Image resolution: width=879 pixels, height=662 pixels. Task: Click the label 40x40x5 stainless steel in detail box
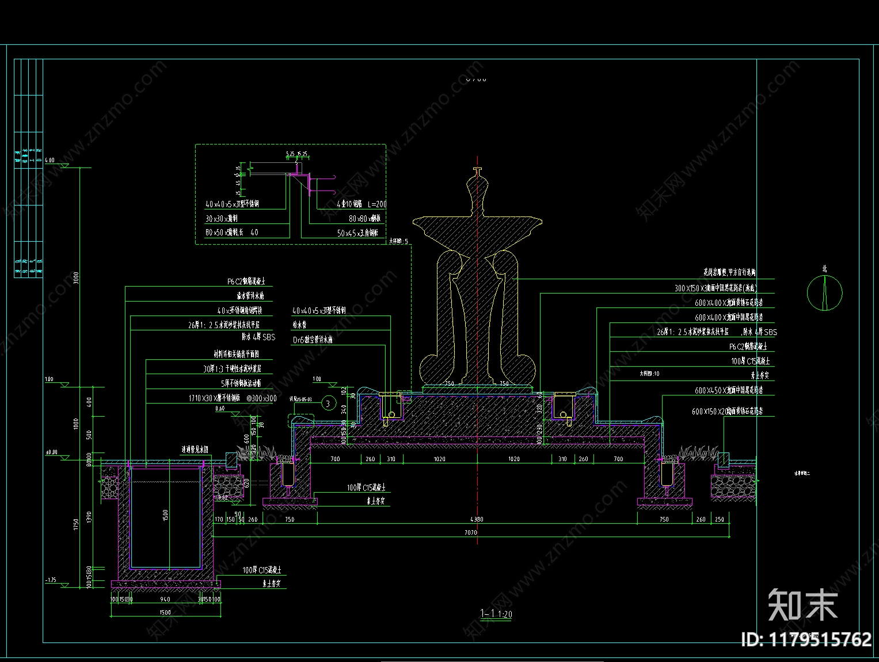point(232,204)
